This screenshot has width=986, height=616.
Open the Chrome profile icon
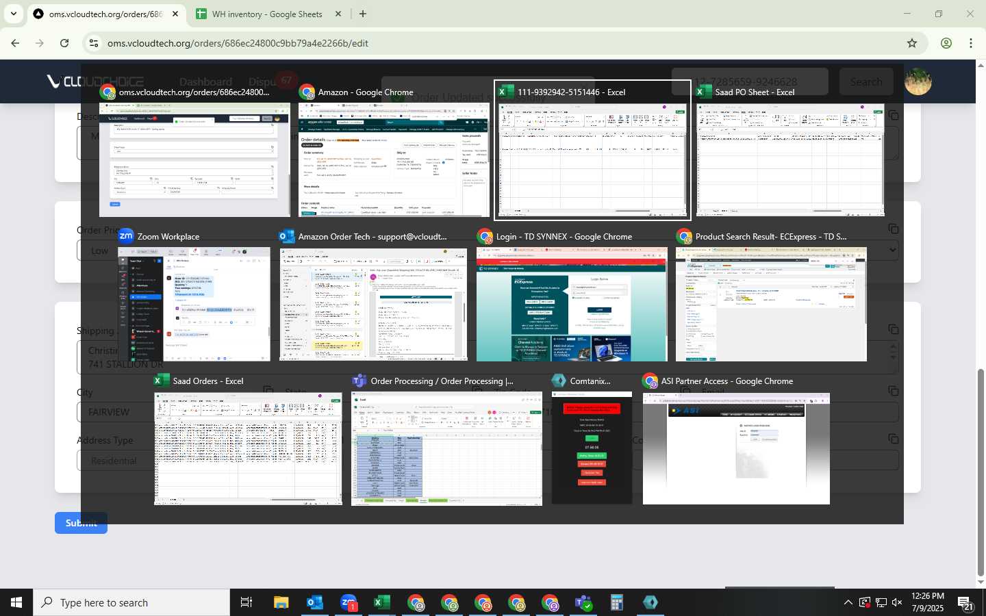pyautogui.click(x=946, y=43)
